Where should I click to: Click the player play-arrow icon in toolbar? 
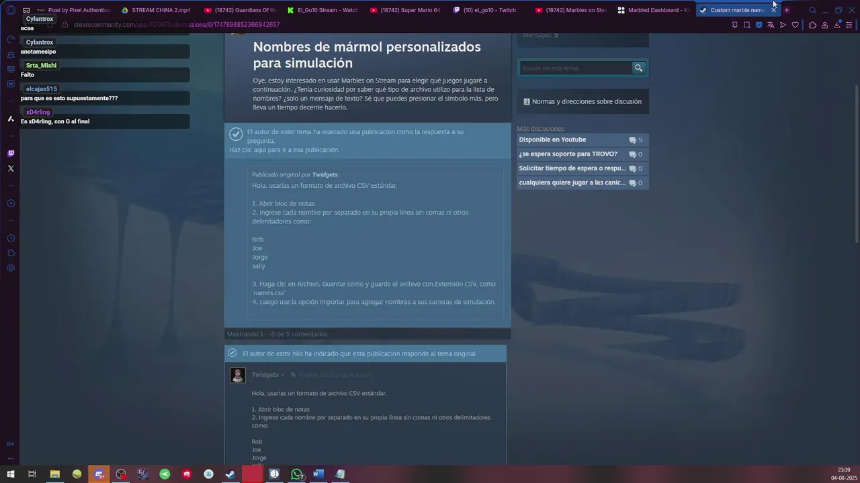pyautogui.click(x=783, y=25)
